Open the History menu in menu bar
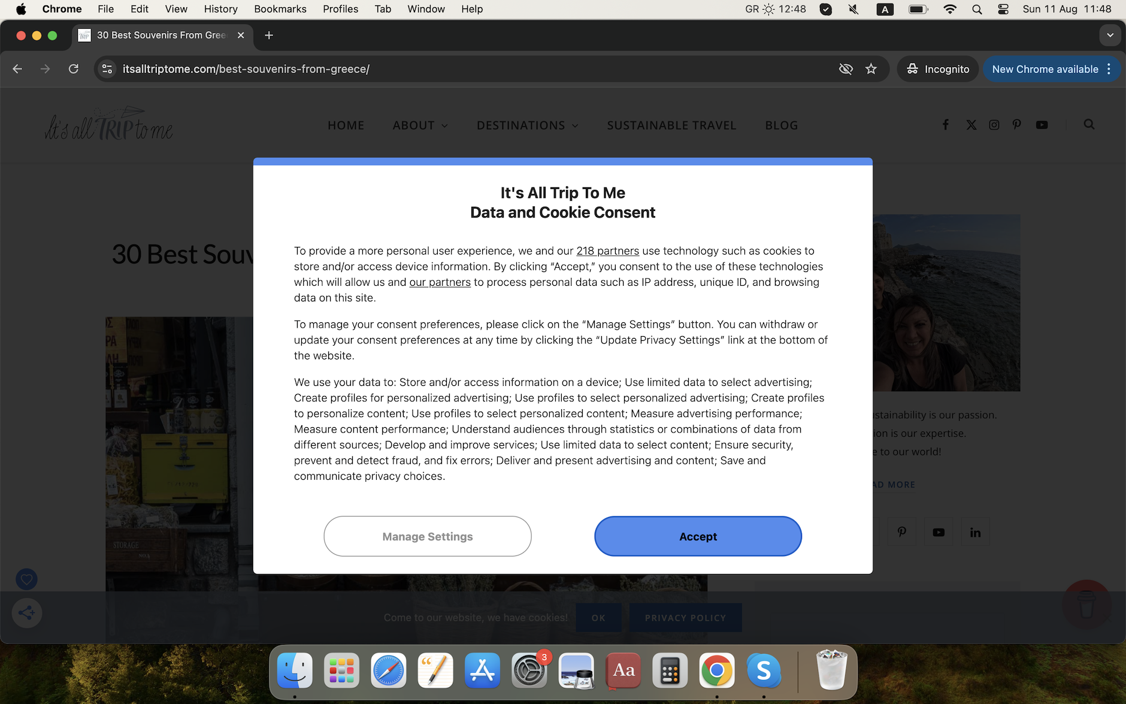This screenshot has height=704, width=1126. (220, 9)
